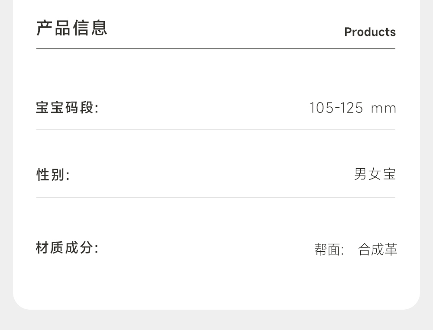Click the divider line below the 宝宝码段 row
433x330 pixels.
point(216,130)
